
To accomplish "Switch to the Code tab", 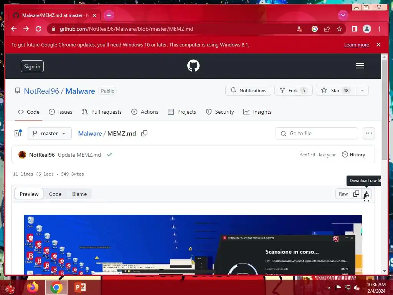I will click(28, 112).
